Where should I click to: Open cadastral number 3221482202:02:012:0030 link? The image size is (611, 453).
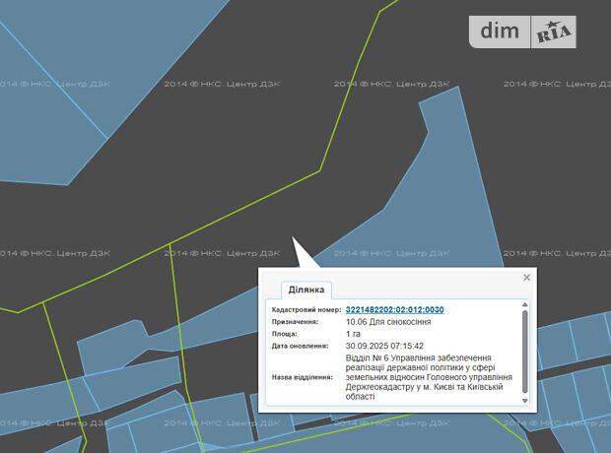click(x=394, y=309)
